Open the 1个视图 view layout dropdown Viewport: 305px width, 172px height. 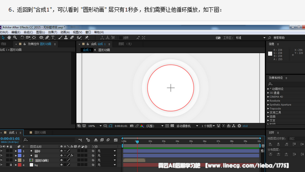(x=208, y=126)
